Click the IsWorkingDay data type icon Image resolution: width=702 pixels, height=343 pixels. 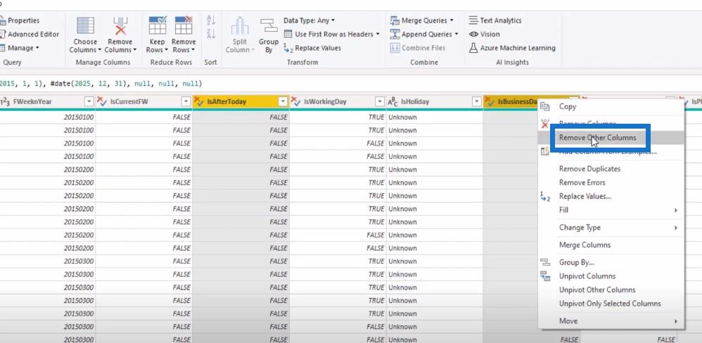295,101
